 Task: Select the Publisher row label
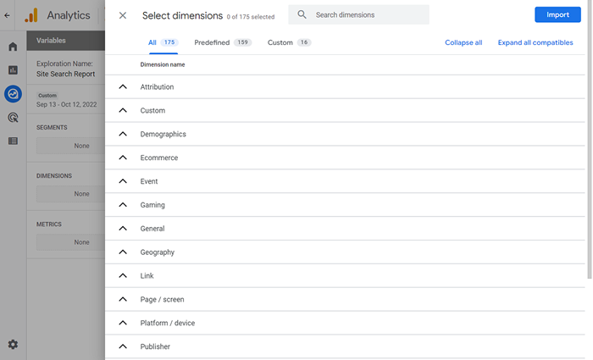(155, 346)
